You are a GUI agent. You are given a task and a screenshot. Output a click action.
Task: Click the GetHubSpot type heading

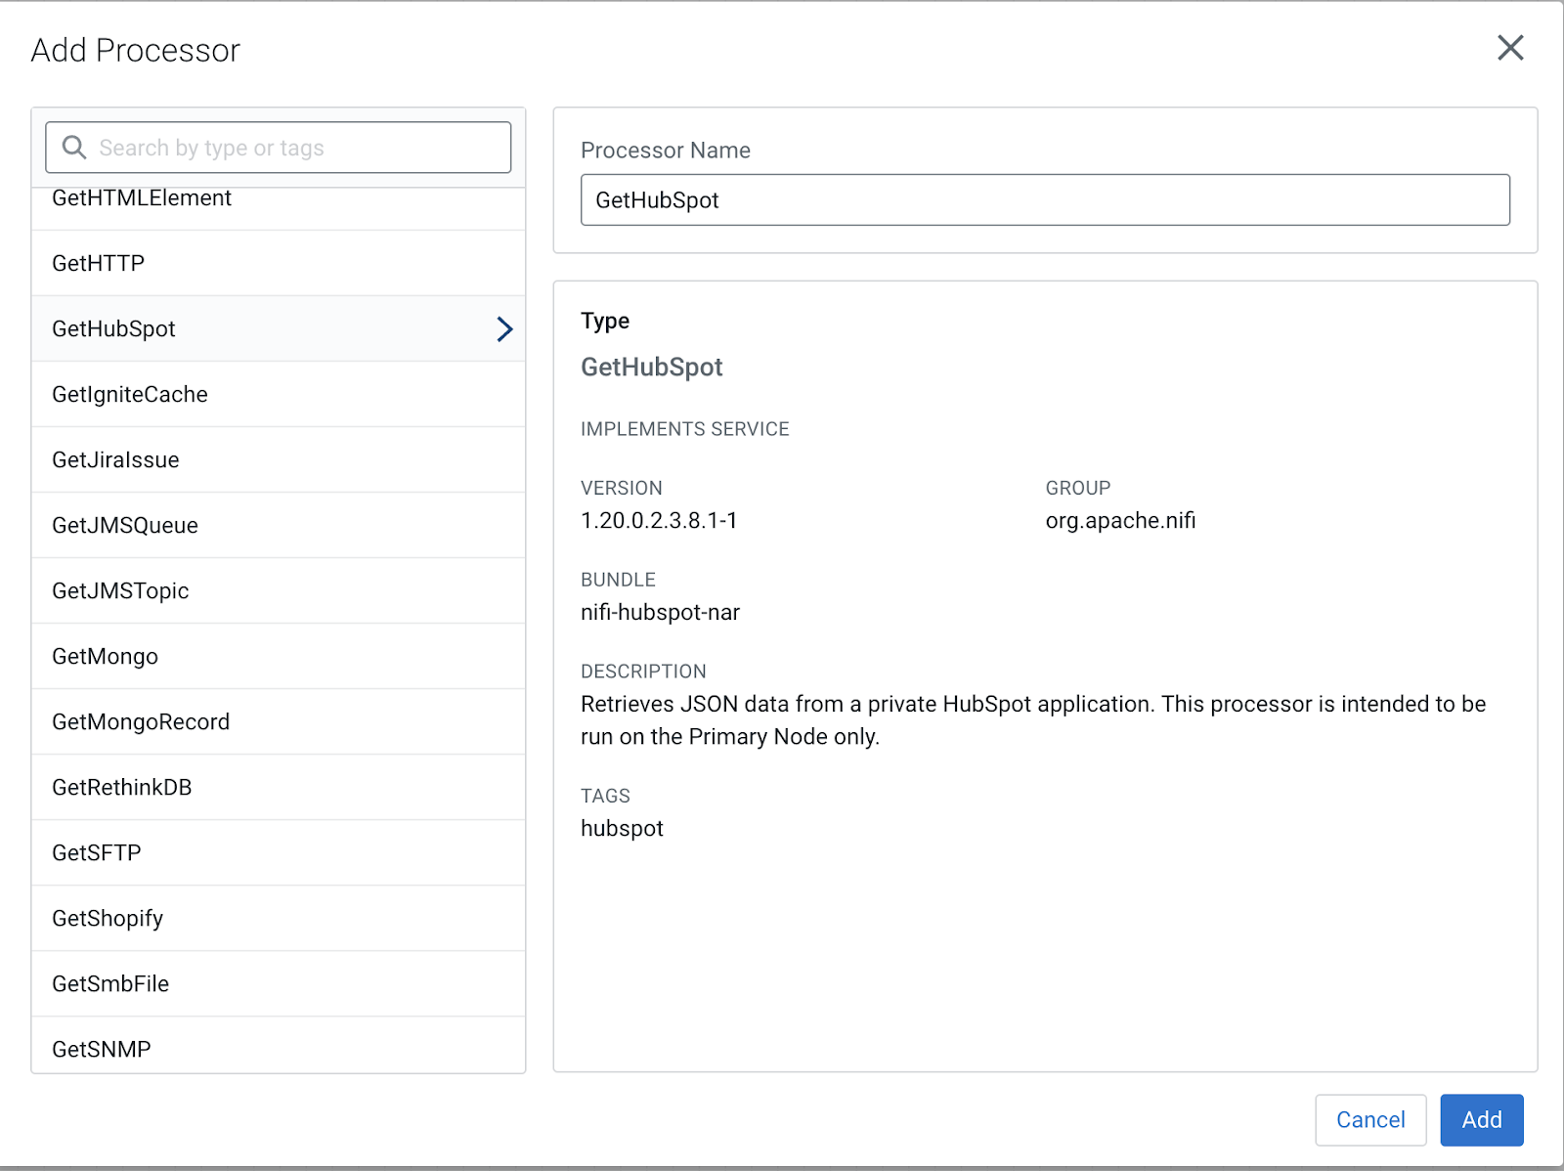tap(651, 368)
